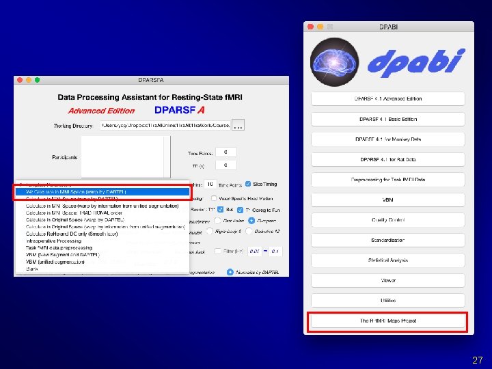Image resolution: width=492 pixels, height=369 pixels.
Task: Open DPARSF 4.1 Advanced Edition in DPABI
Action: pyautogui.click(x=388, y=98)
